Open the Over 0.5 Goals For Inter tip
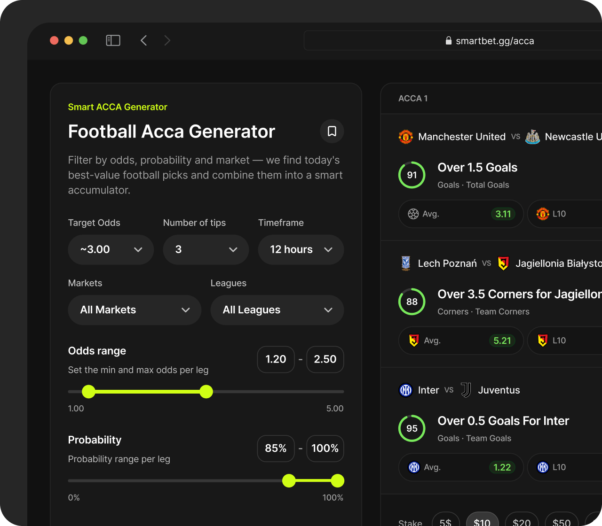 click(503, 421)
